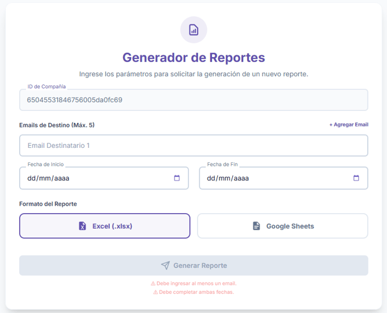Select the day segment of Fecha de Inicio

coord(32,178)
